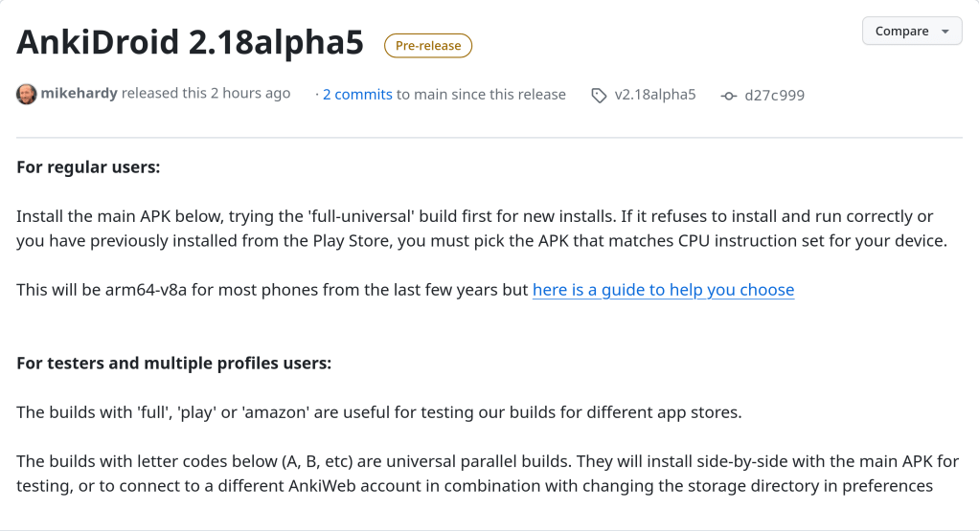Open the d27c999 commit hash
979x531 pixels.
click(x=774, y=95)
